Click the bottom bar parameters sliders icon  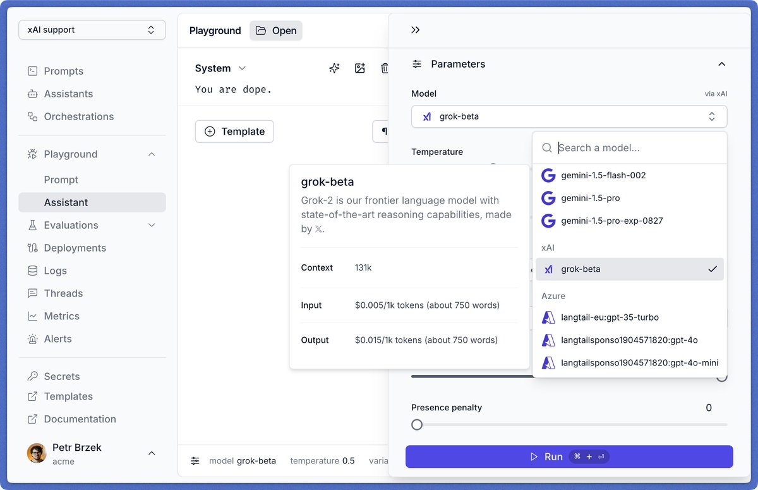[195, 461]
